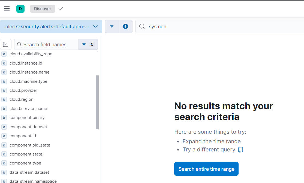Add a filter with the plus icon
304x183 pixels.
125,26
